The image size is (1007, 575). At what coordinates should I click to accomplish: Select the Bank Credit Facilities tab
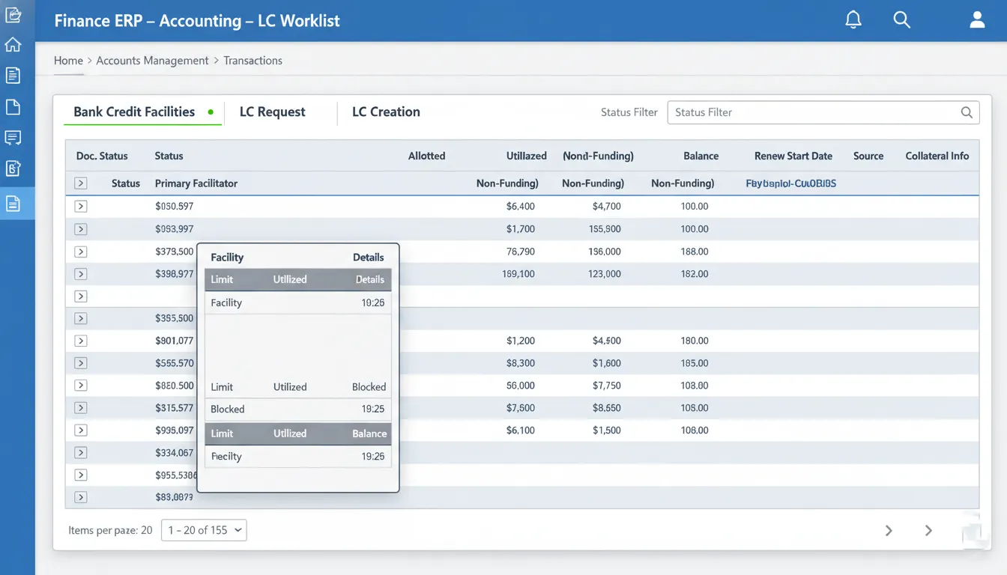(x=134, y=112)
